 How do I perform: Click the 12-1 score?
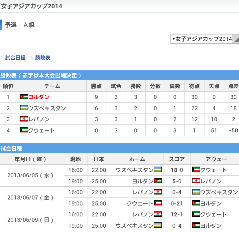point(177,214)
